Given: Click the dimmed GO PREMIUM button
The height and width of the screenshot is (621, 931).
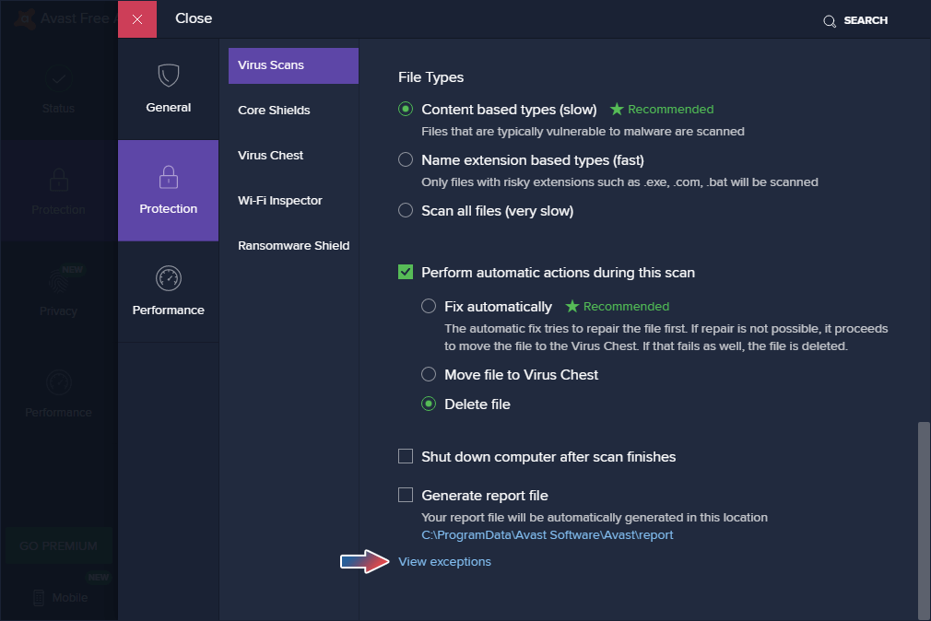Looking at the screenshot, I should [x=59, y=545].
